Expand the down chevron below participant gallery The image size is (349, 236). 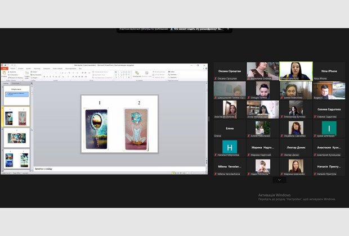coord(279,180)
